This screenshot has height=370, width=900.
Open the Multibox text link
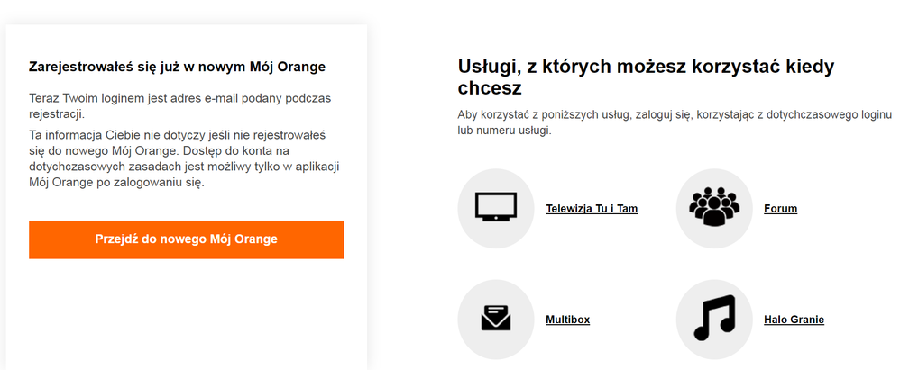567,320
